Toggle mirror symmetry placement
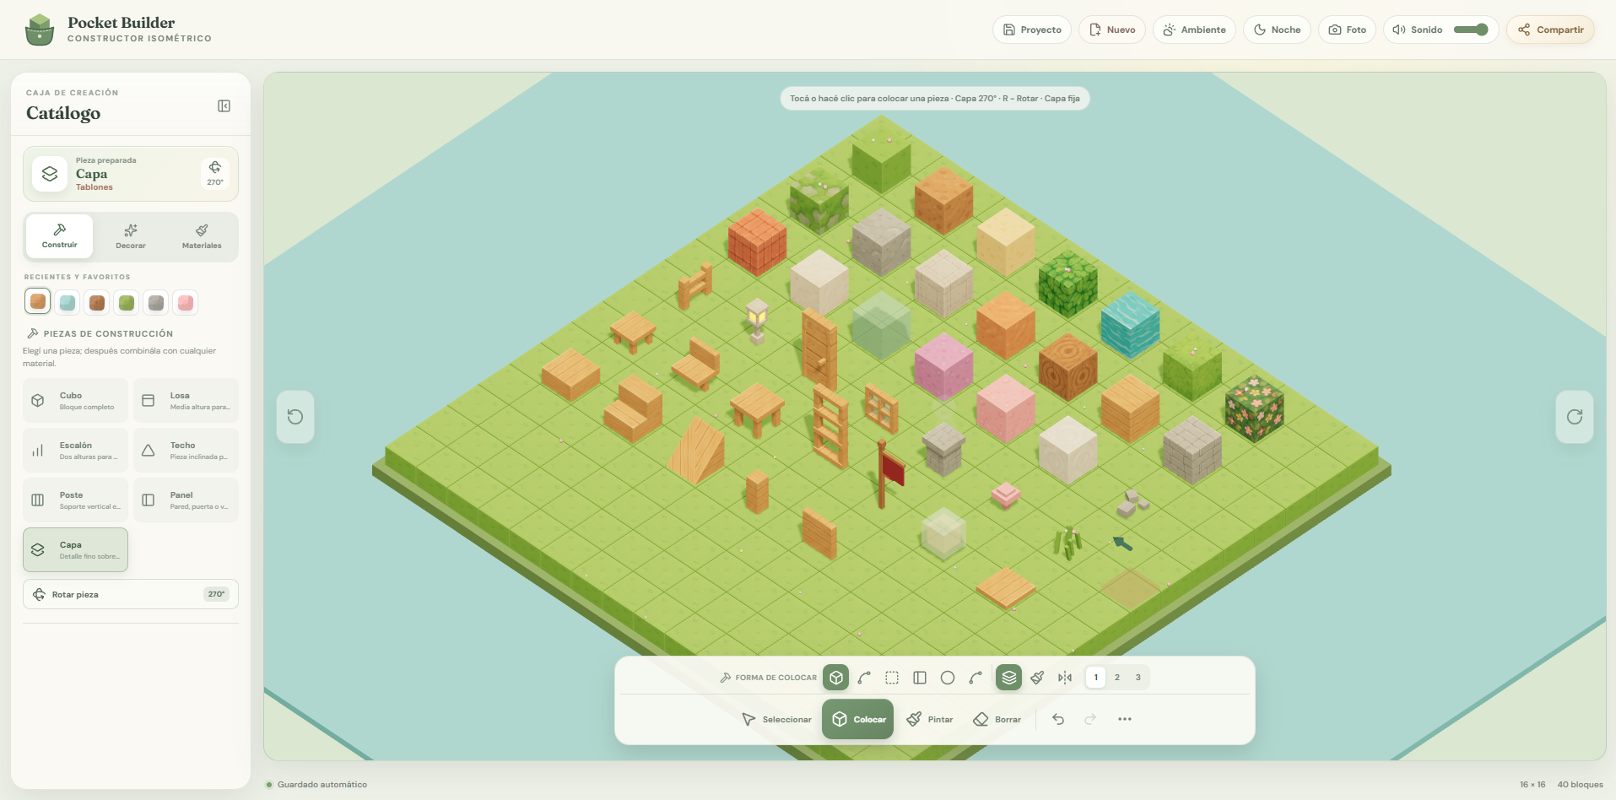Image resolution: width=1616 pixels, height=800 pixels. (1065, 678)
